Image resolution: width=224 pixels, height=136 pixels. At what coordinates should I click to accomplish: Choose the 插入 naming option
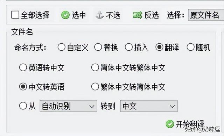(x=128, y=47)
